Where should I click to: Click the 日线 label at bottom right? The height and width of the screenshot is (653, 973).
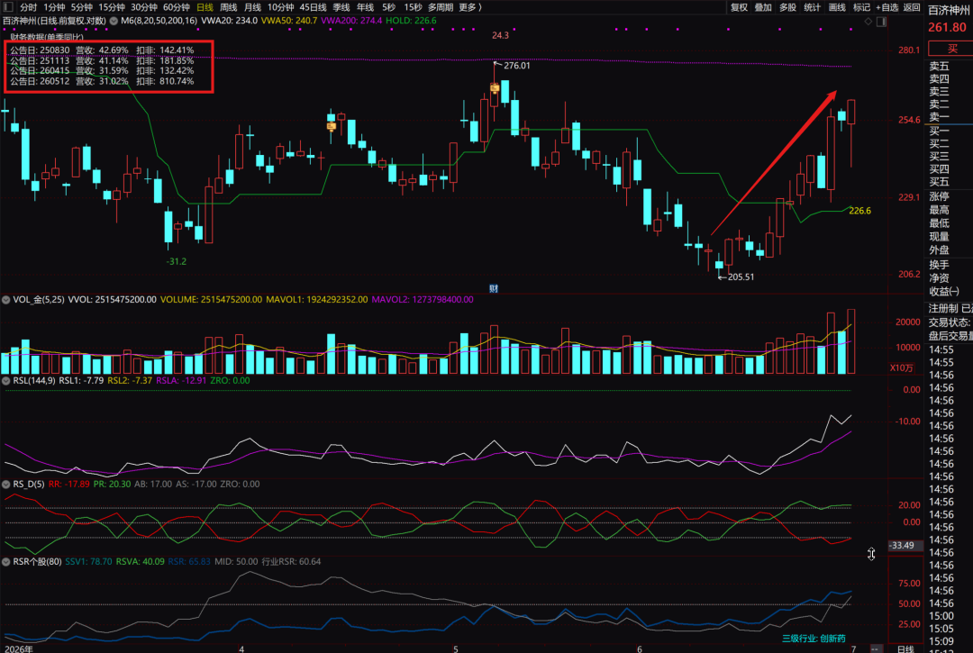[x=905, y=648]
